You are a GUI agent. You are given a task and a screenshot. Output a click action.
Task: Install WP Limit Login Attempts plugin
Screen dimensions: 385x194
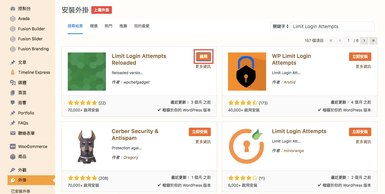click(360, 57)
